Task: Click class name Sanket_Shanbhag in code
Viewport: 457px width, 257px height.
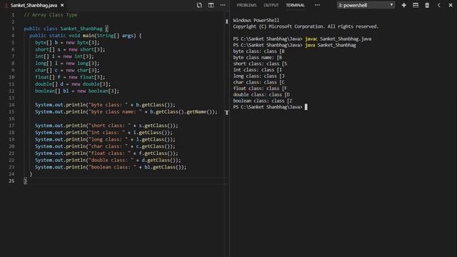Action: [81, 29]
